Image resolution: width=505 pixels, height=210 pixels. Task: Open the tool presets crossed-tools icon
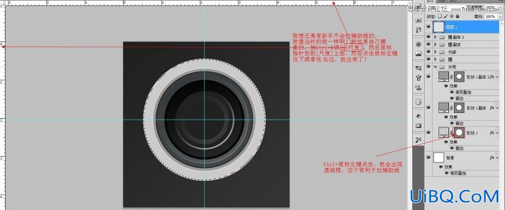(x=419, y=139)
